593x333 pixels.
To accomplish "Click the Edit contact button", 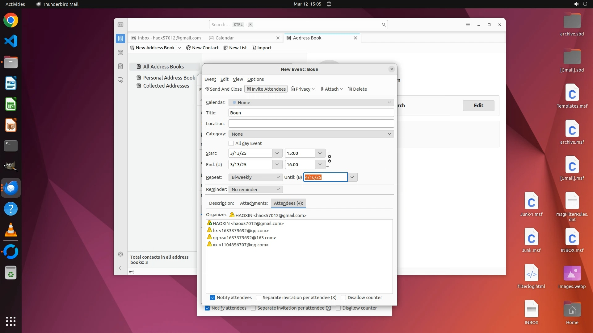I will (478, 105).
